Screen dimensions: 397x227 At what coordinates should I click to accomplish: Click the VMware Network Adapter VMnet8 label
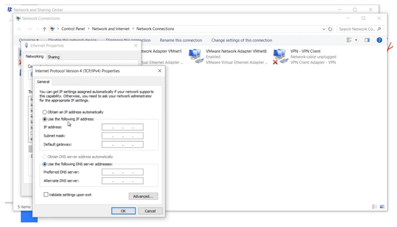236,51
